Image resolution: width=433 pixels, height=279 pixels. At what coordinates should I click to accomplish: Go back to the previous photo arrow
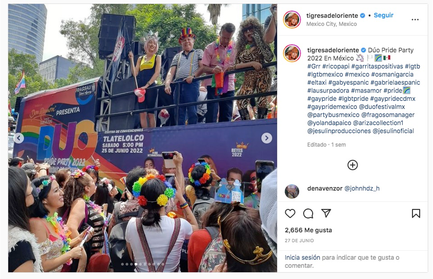(x=19, y=138)
